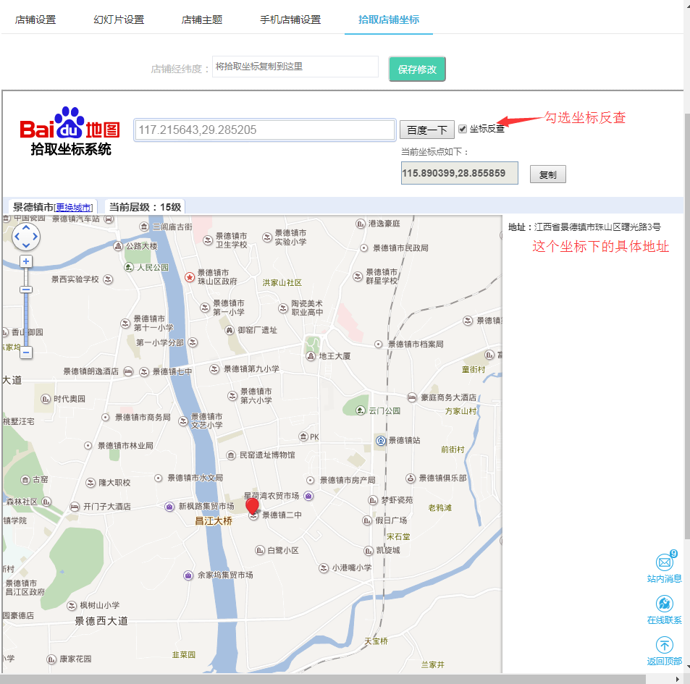The width and height of the screenshot is (690, 684).
Task: Pan the map down with the arrow control
Action: tap(26, 245)
